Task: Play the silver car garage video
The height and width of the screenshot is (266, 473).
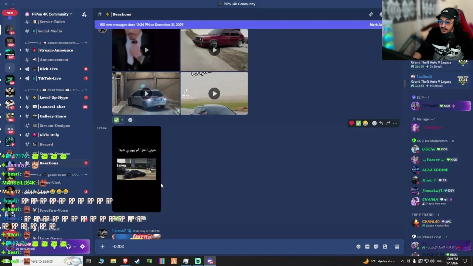Action: (146, 93)
